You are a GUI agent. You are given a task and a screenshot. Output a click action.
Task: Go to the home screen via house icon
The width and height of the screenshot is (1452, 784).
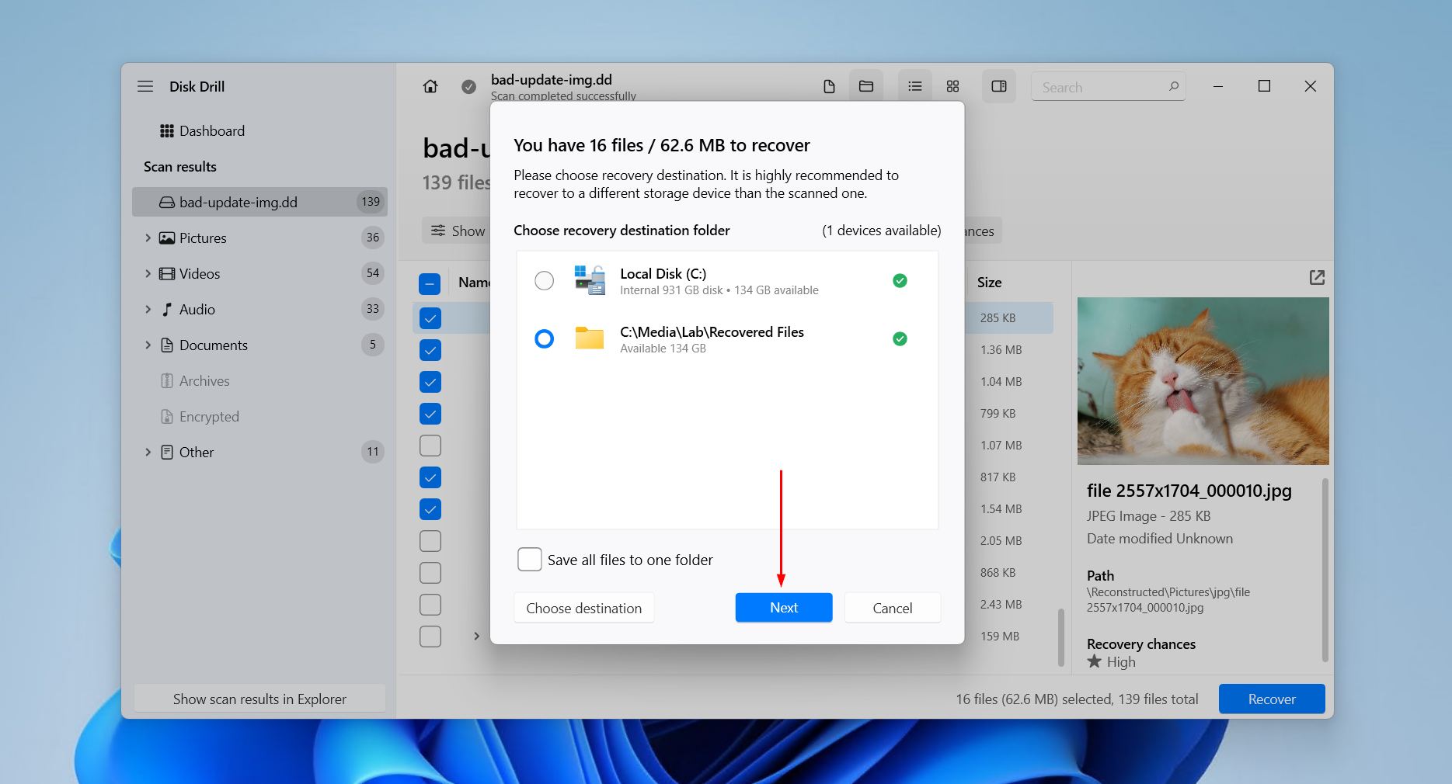[430, 86]
